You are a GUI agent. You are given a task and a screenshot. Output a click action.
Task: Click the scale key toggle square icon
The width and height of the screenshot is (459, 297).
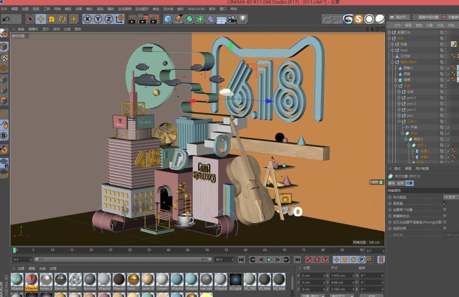[x=345, y=260]
